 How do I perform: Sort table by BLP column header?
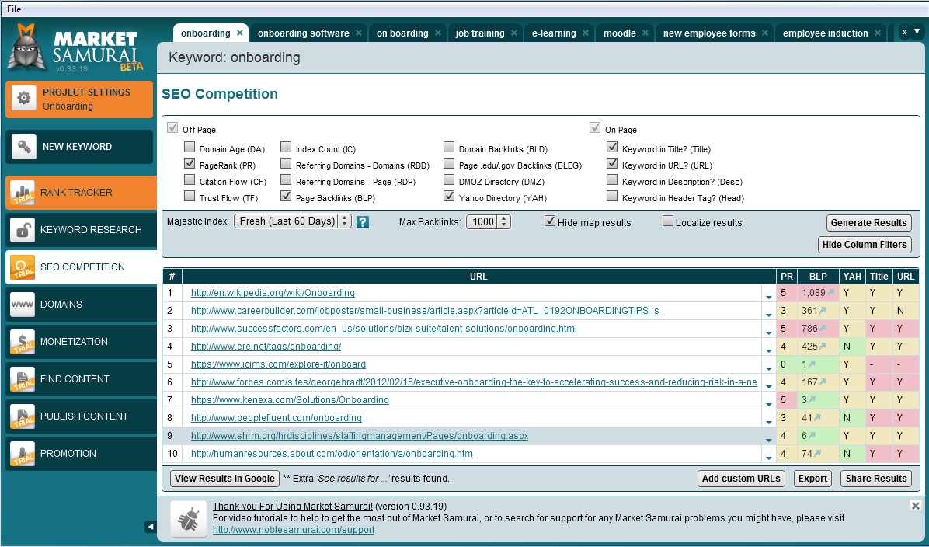pyautogui.click(x=818, y=276)
